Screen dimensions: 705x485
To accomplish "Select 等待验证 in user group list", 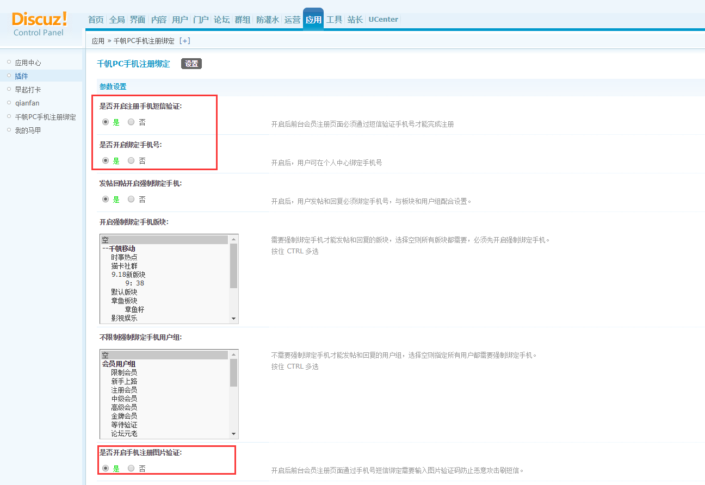I will (164, 425).
